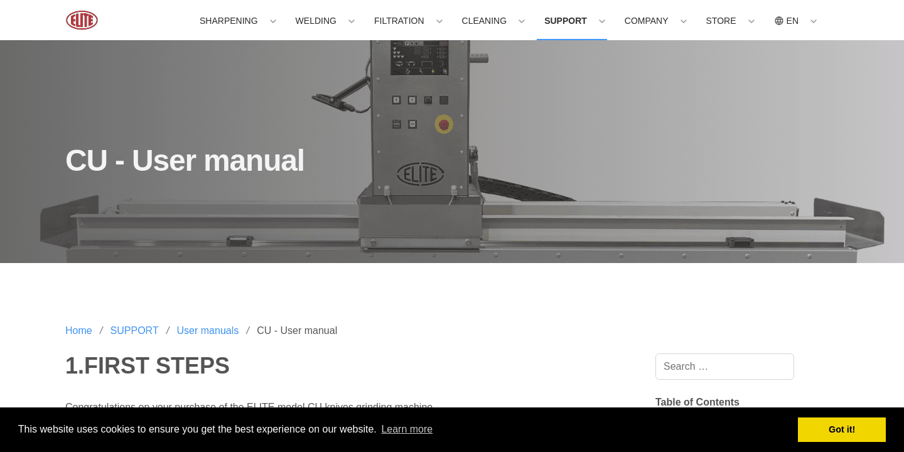Open the CLEANING menu

click(x=484, y=21)
